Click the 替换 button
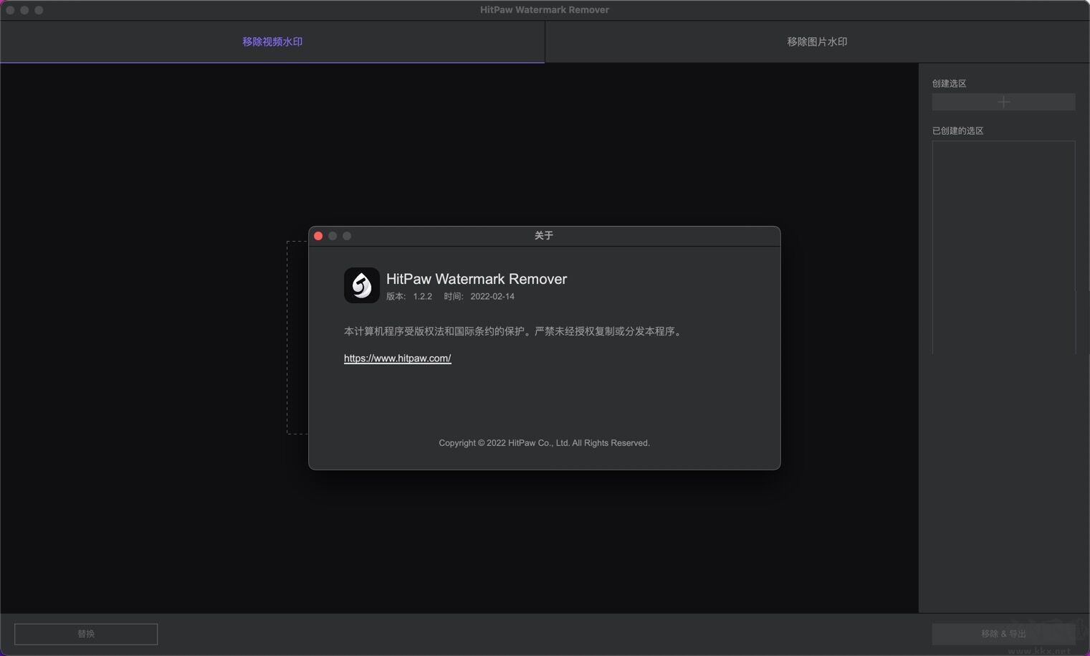 [85, 634]
